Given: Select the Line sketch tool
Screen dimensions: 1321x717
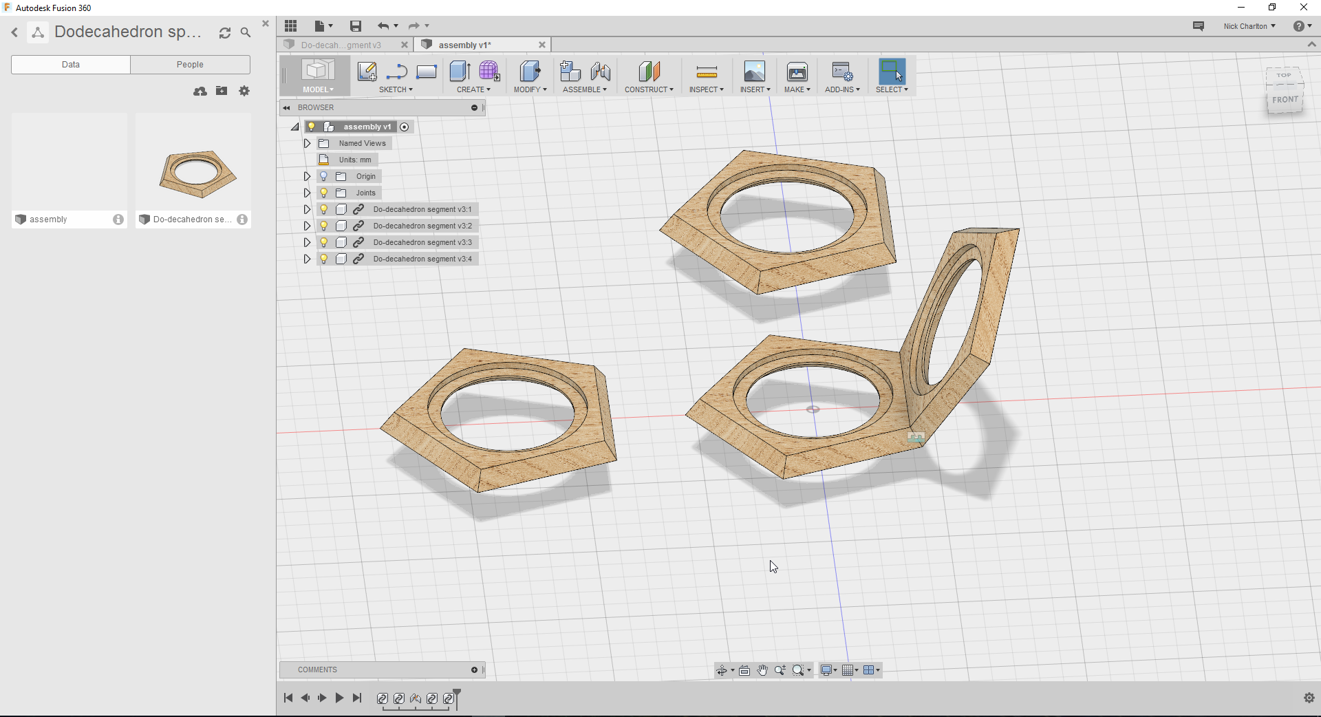Looking at the screenshot, I should coord(397,72).
